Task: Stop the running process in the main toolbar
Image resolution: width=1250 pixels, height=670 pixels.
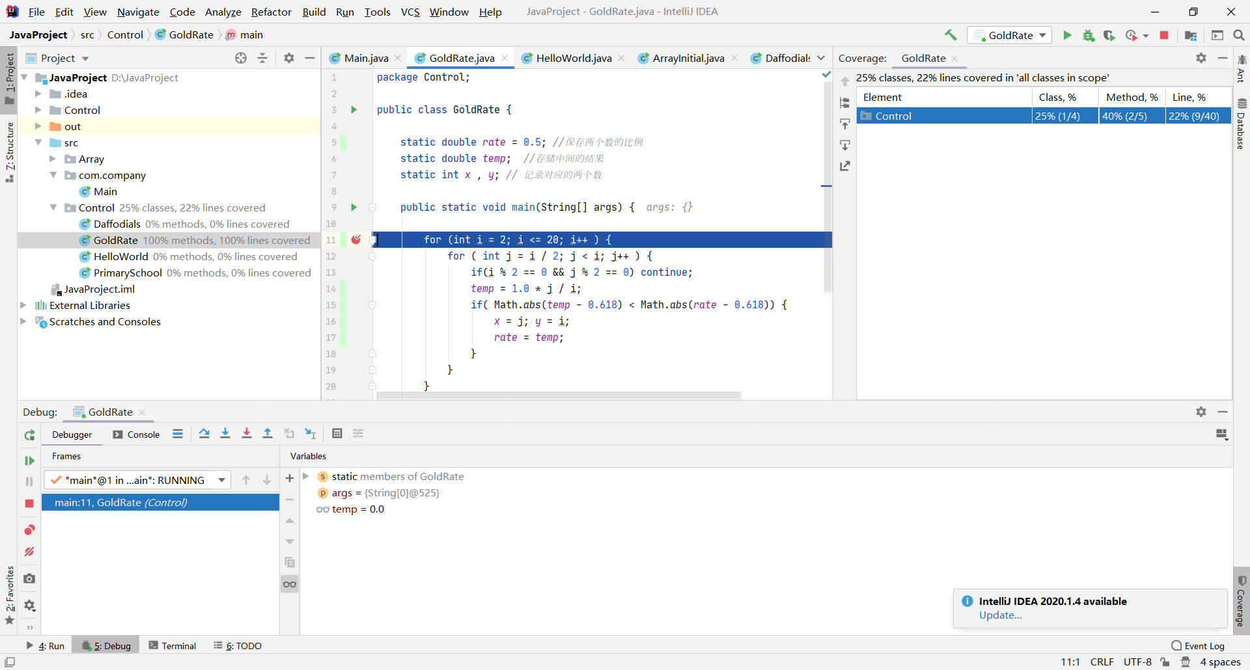Action: tap(1164, 35)
